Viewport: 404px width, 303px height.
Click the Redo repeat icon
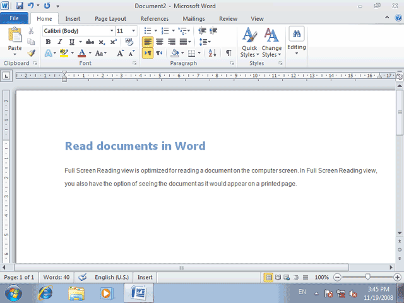(x=47, y=6)
